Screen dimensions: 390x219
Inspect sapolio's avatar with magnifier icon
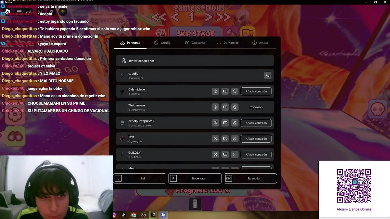point(268,75)
